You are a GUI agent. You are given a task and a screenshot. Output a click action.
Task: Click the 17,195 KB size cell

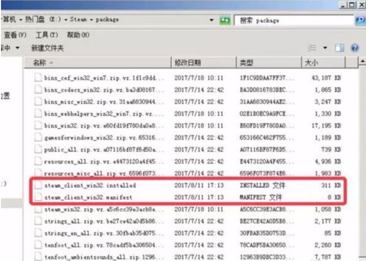point(326,126)
